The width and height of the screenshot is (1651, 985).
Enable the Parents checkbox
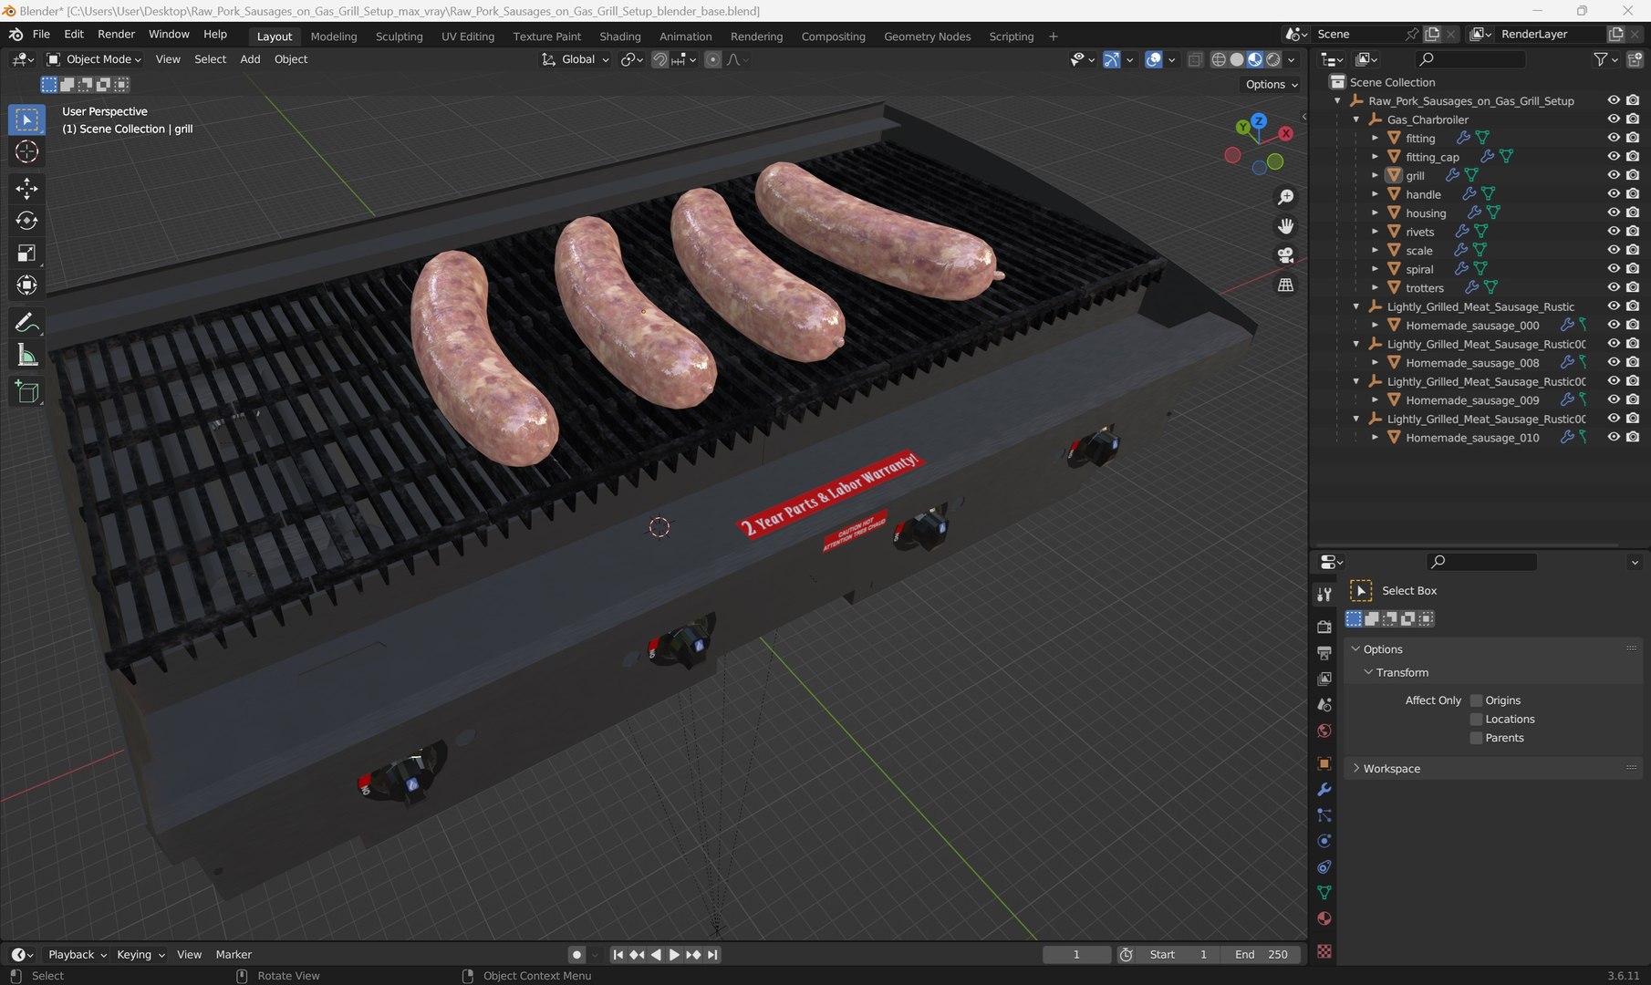coord(1476,738)
